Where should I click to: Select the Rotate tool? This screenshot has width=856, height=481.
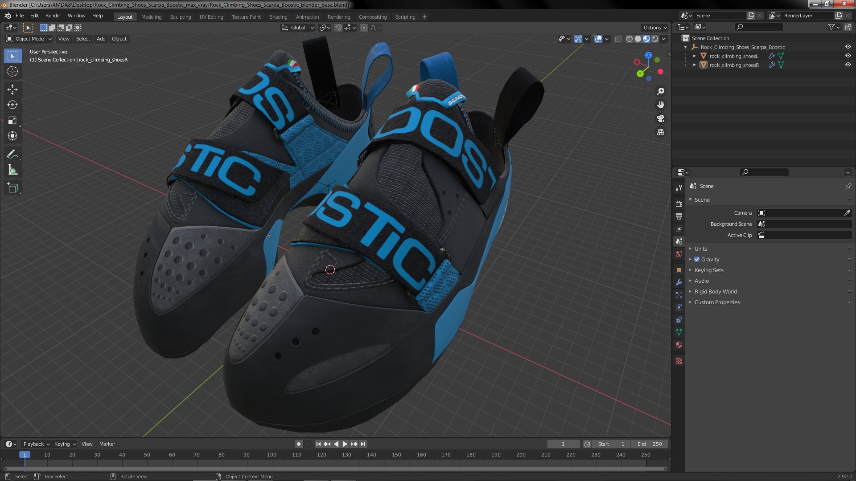pos(12,105)
